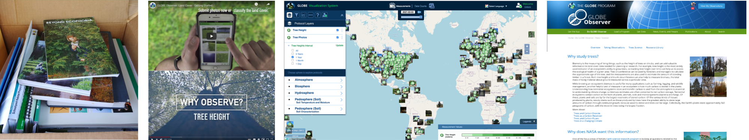Uncheck the Tree Height layer checkbox
Viewport: 749px width, 140px height.
coord(337,30)
